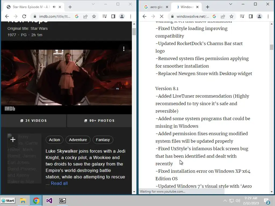This screenshot has width=275, height=206.
Task: Close the Windows tab in right browser
Action: tap(197, 7)
